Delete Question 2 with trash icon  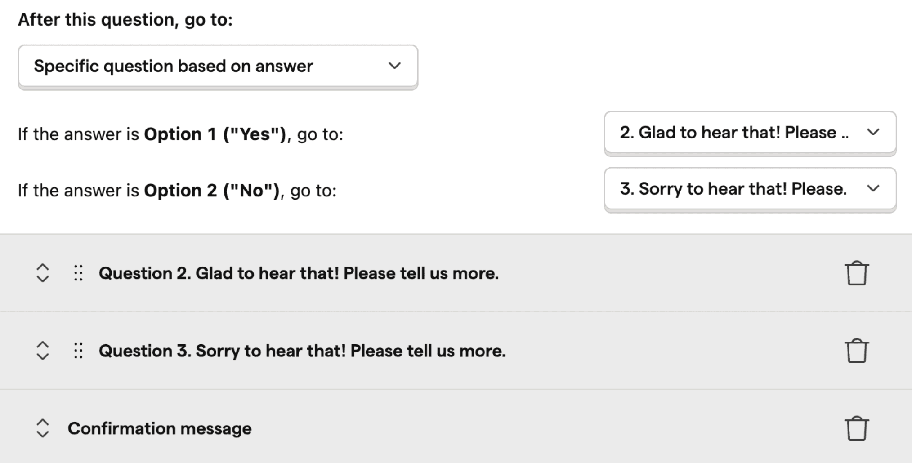(856, 273)
